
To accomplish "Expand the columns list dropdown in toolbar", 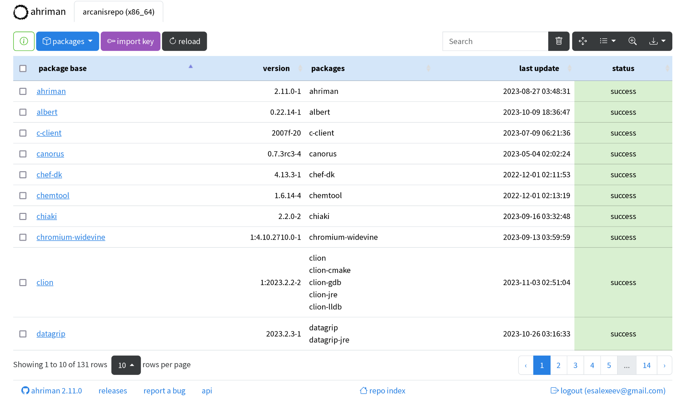I will click(607, 41).
